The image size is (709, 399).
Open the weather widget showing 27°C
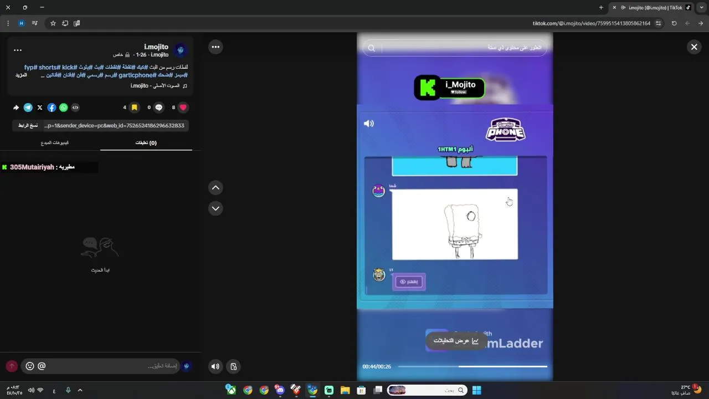(x=687, y=390)
